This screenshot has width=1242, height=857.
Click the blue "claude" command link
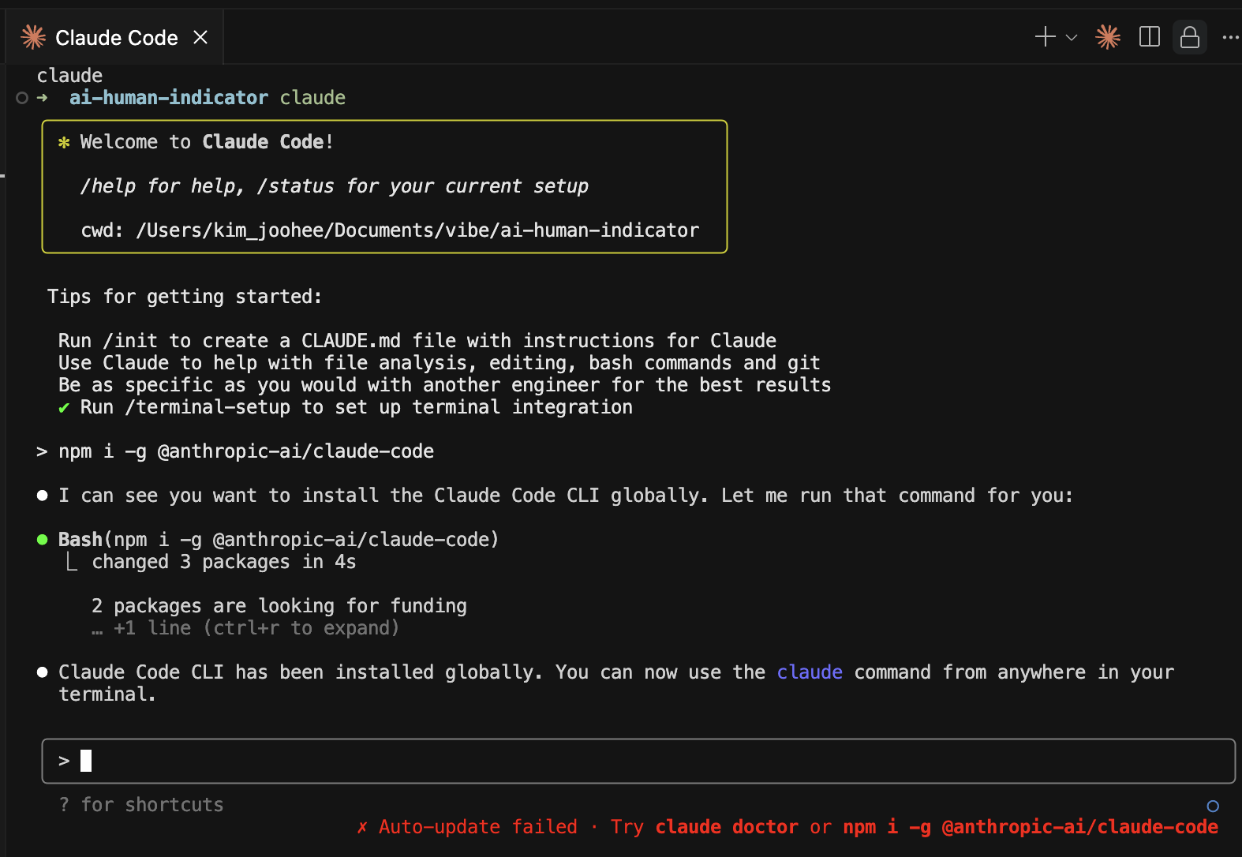[x=810, y=672]
